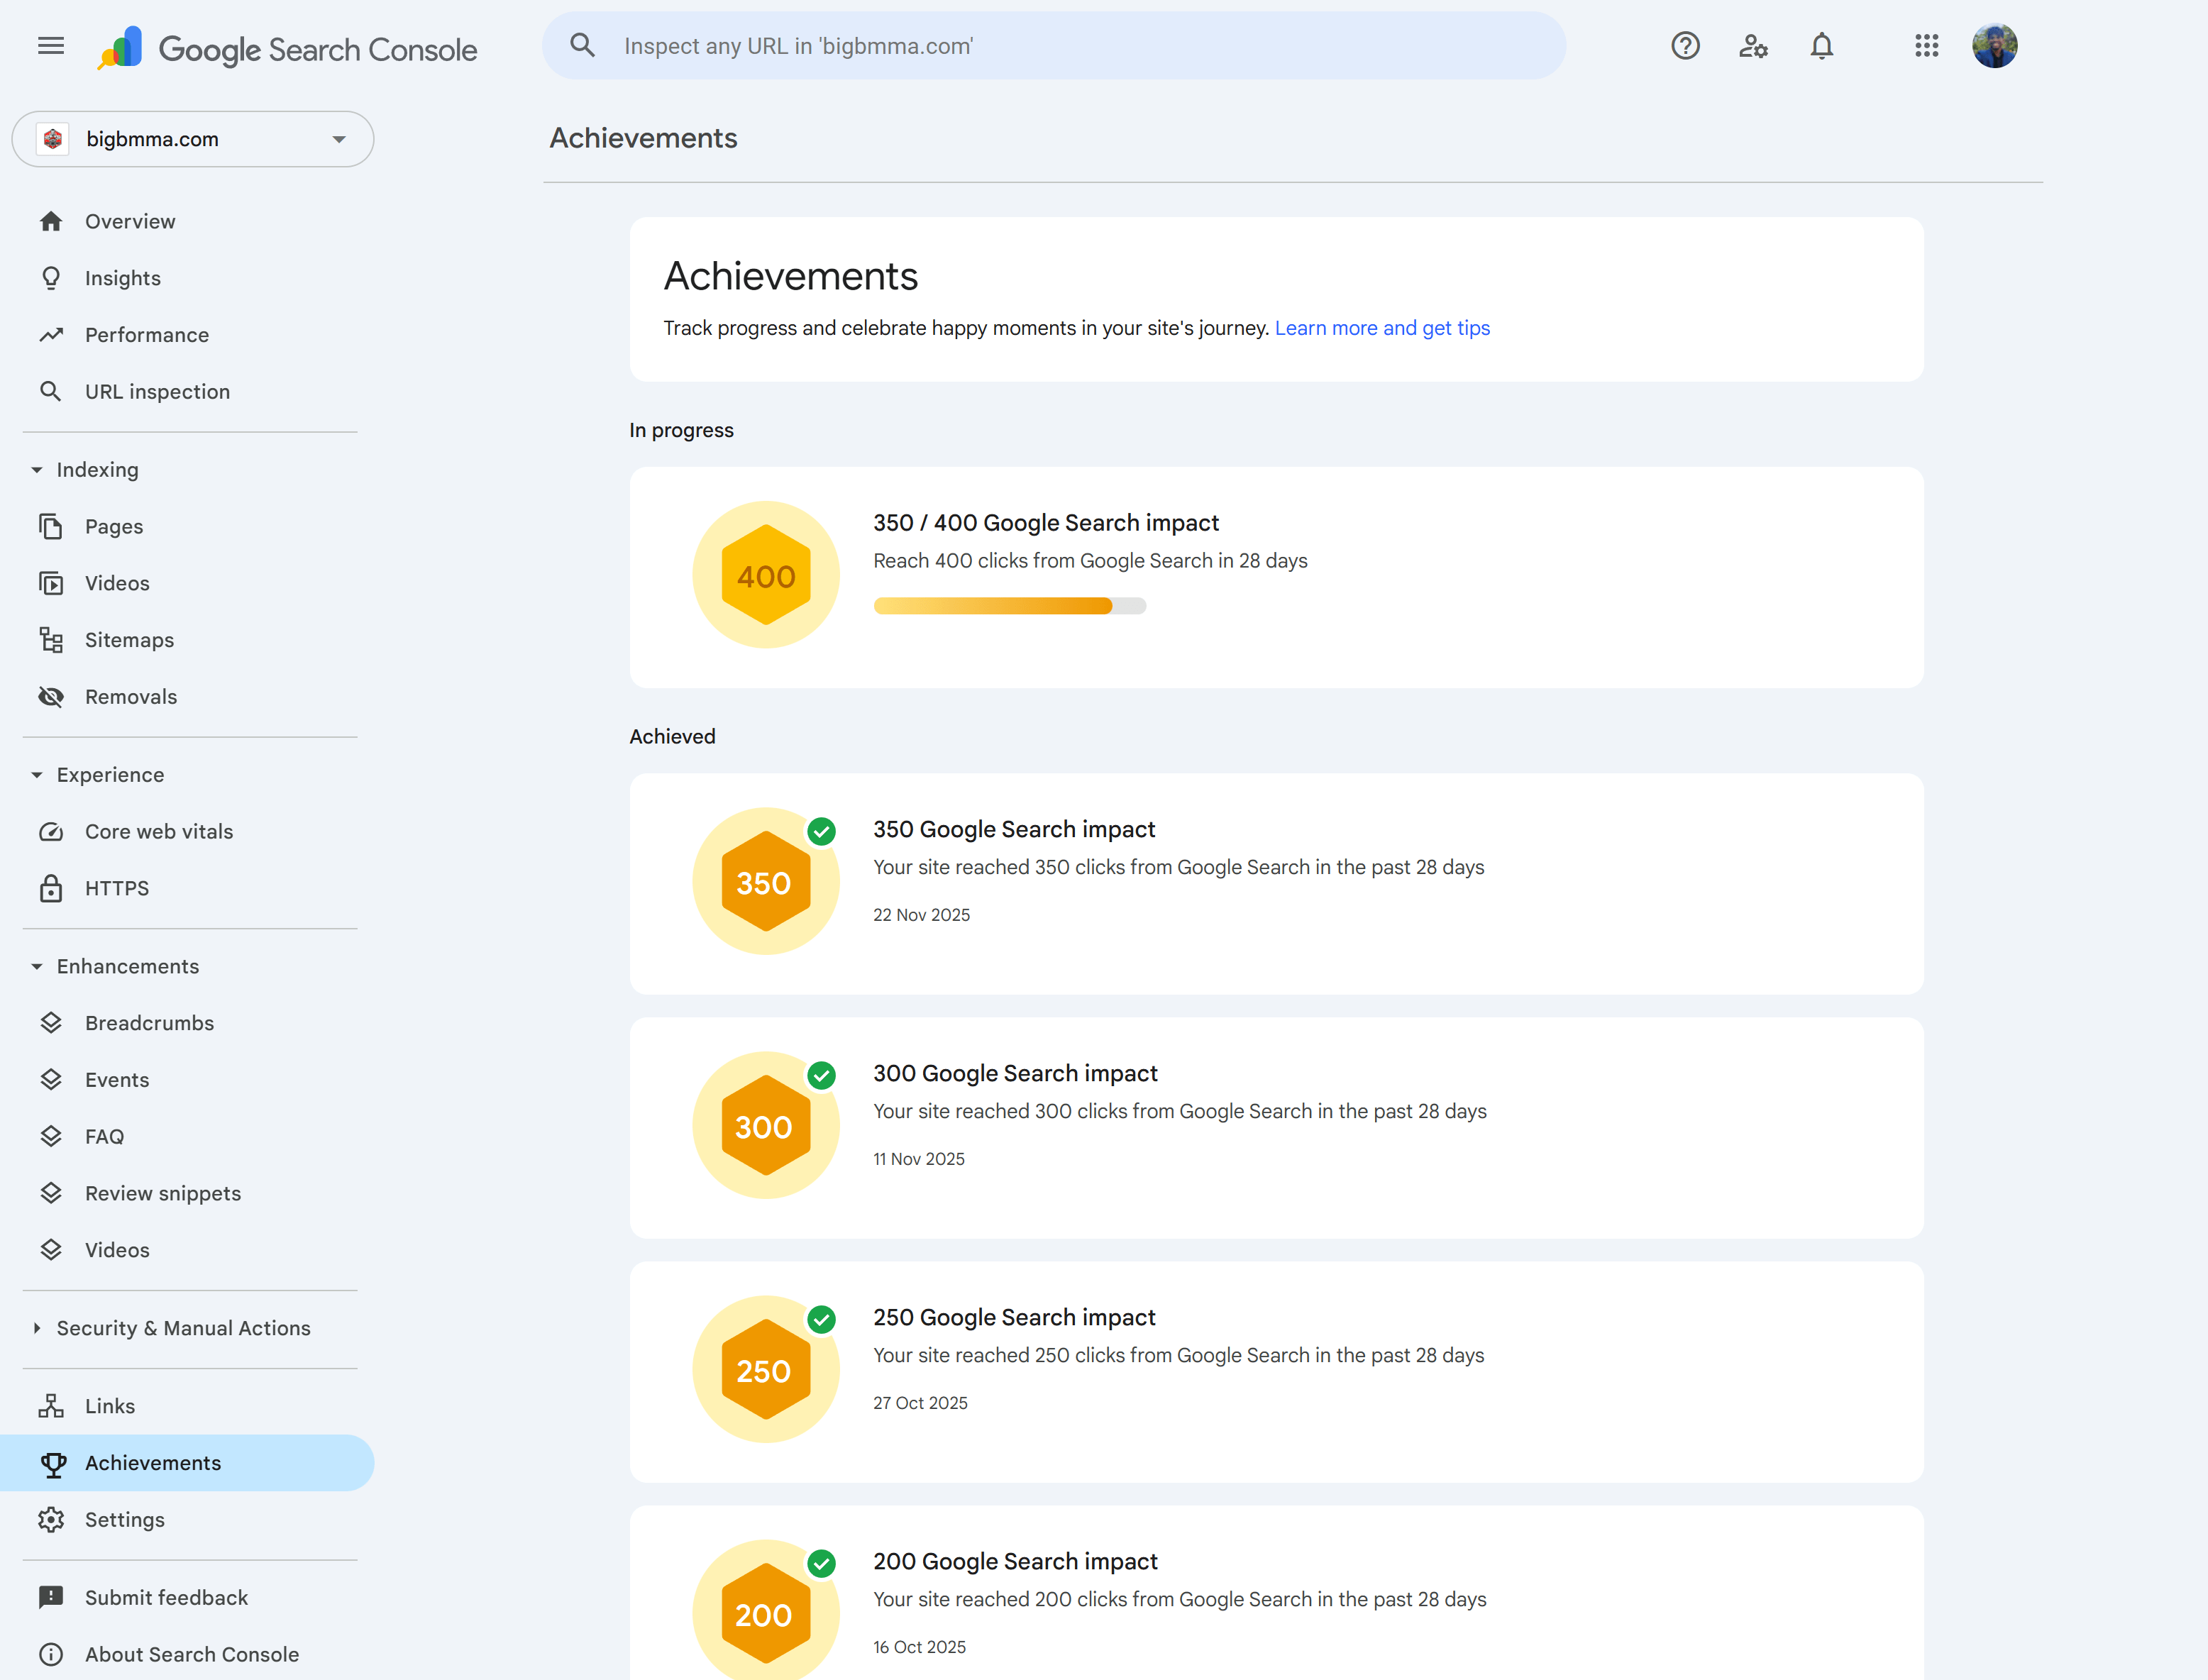Click the Settings gear icon
This screenshot has height=1680, width=2208.
point(51,1520)
